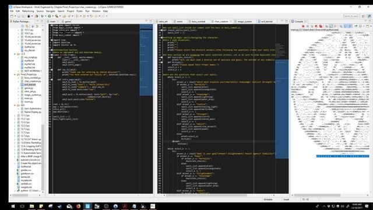
Task: Open File Explorer from the taskbar
Action: (x=31, y=206)
